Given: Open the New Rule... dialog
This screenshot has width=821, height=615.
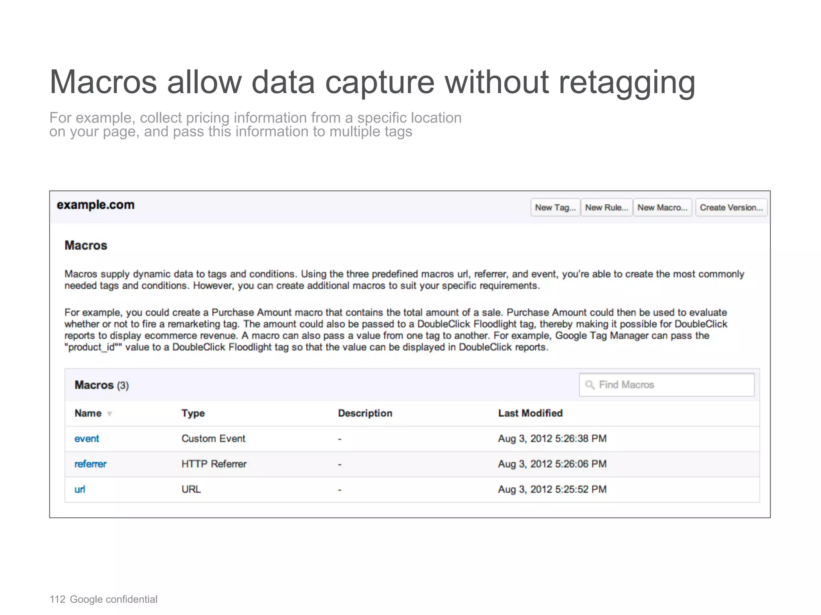Looking at the screenshot, I should (x=607, y=207).
